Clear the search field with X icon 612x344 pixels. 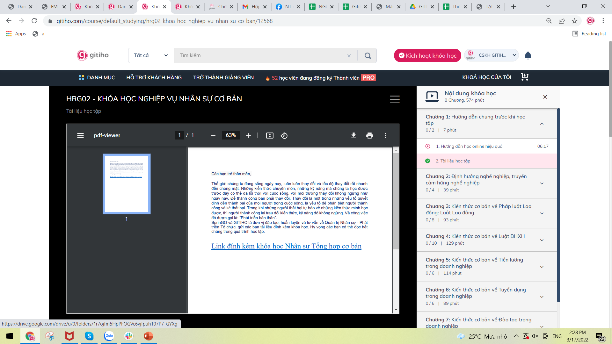tap(349, 56)
